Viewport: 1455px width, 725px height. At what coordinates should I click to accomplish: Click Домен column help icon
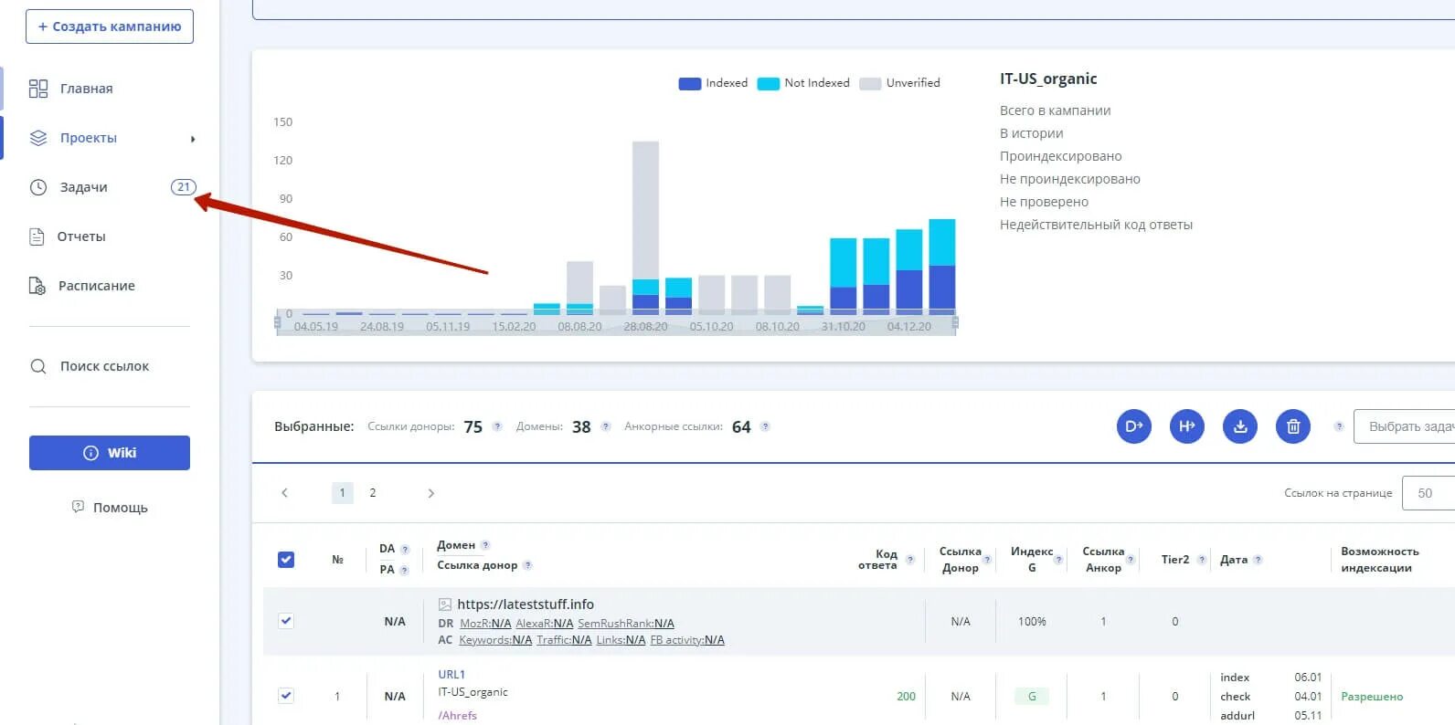click(x=485, y=545)
